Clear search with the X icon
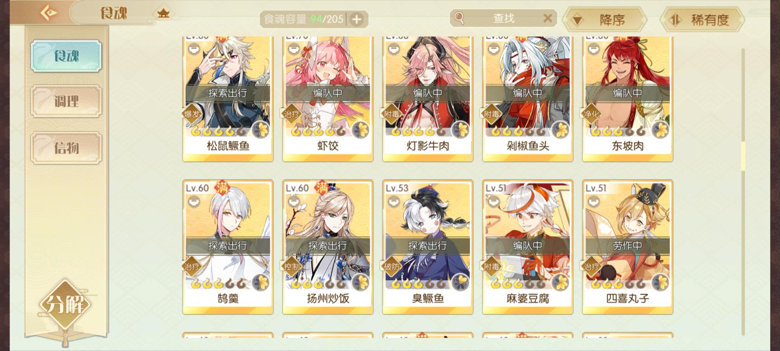The image size is (780, 351). tap(548, 18)
